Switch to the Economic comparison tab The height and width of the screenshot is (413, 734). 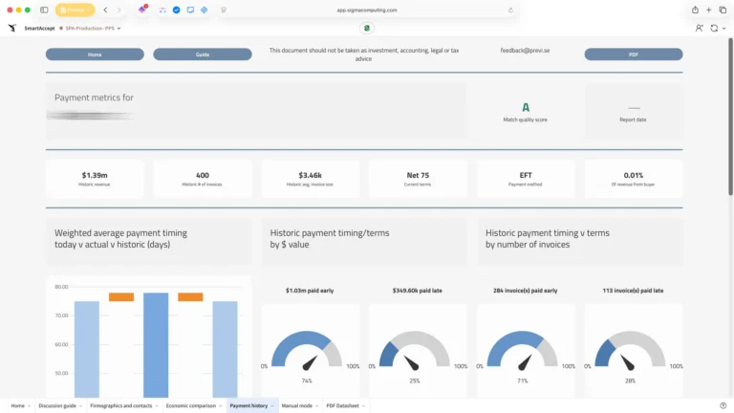[192, 406]
